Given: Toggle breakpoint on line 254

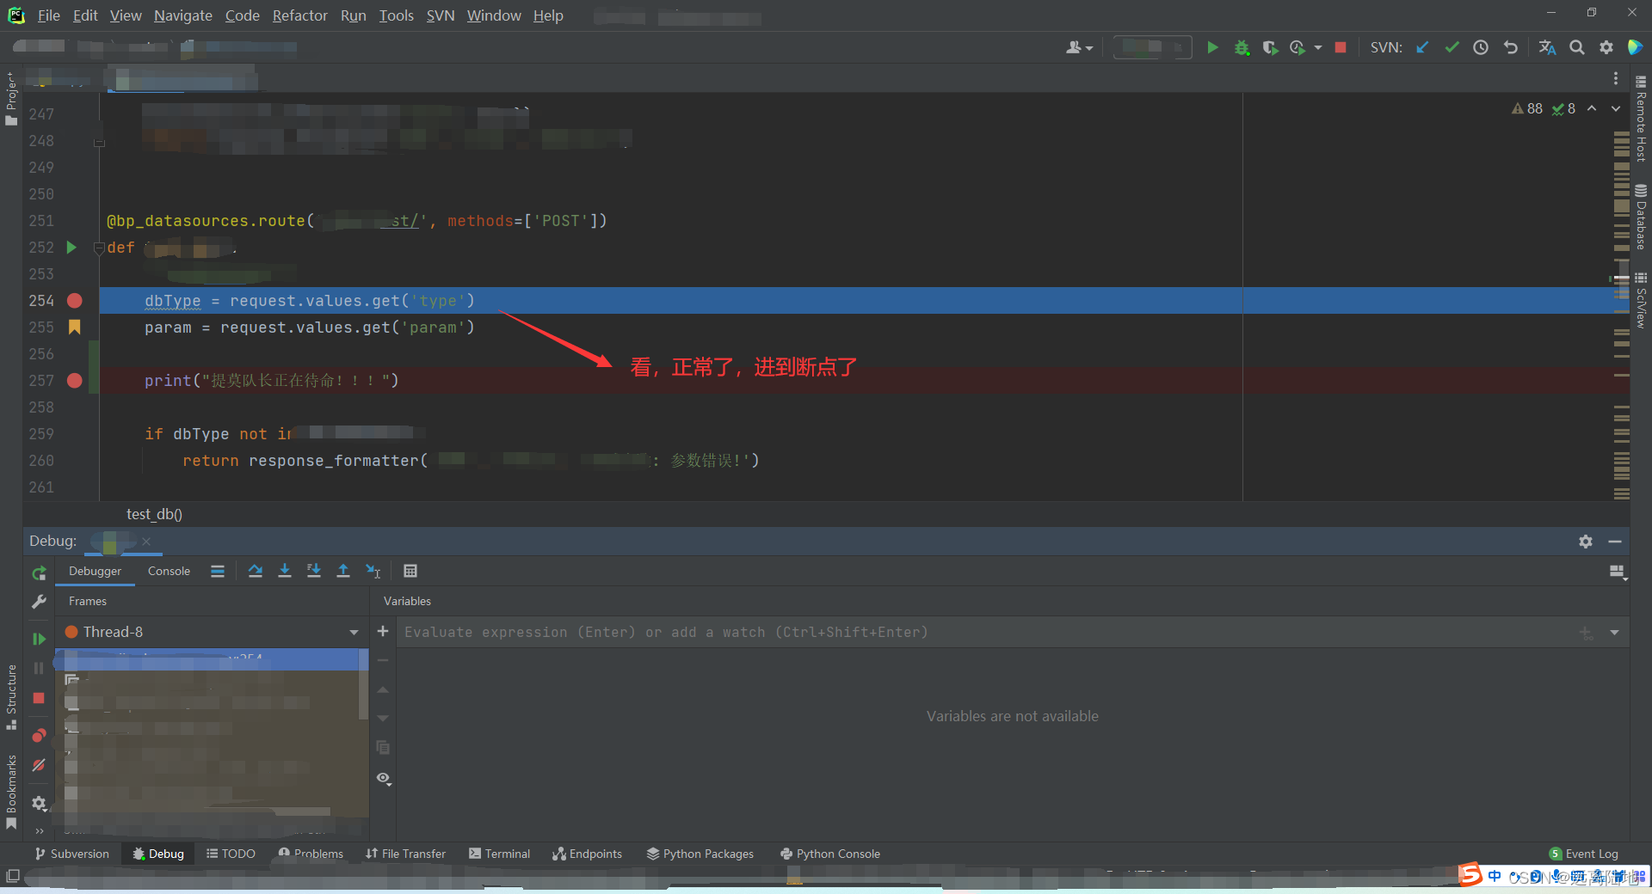Looking at the screenshot, I should pyautogui.click(x=75, y=301).
